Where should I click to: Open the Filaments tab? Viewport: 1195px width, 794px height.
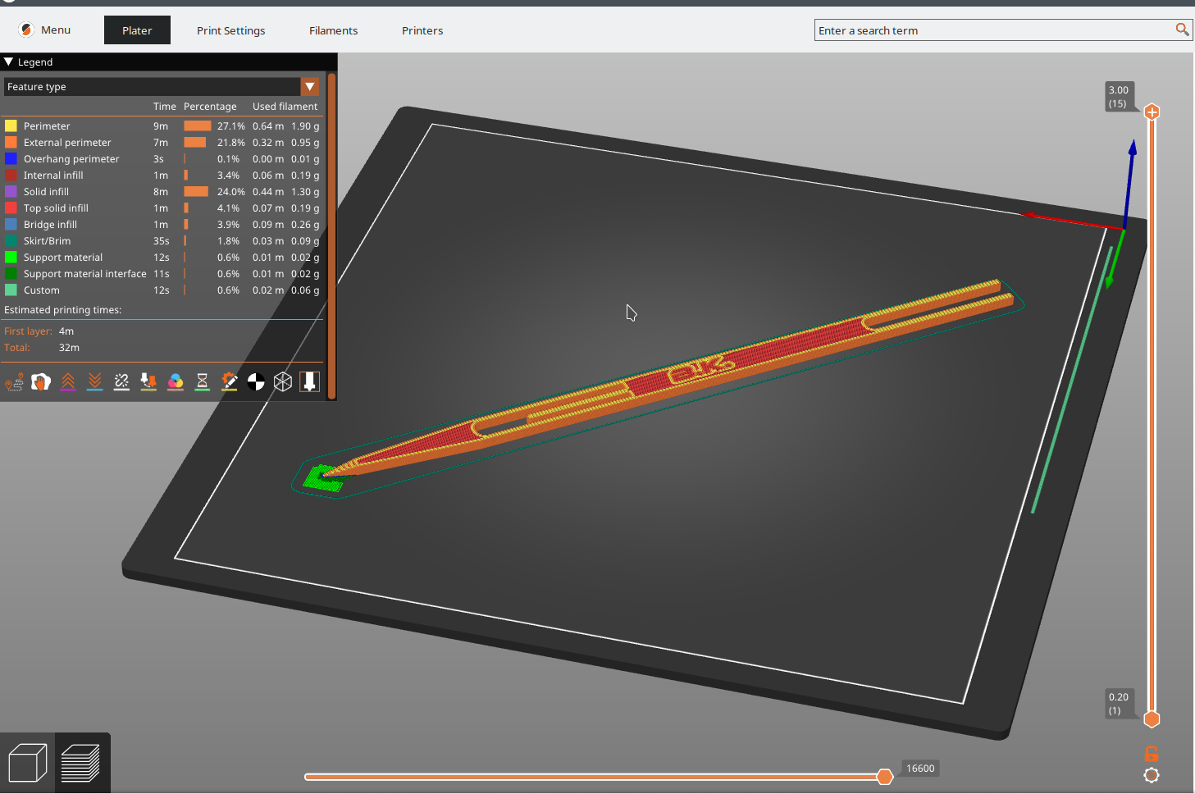tap(333, 30)
